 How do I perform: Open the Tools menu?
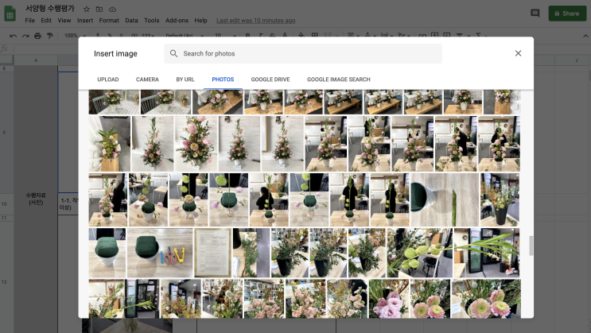[151, 21]
